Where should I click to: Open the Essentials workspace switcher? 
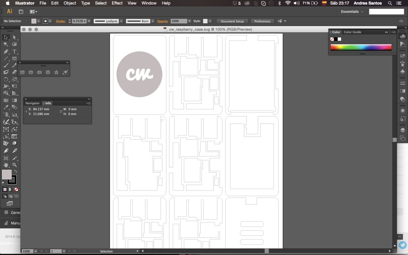click(x=352, y=11)
